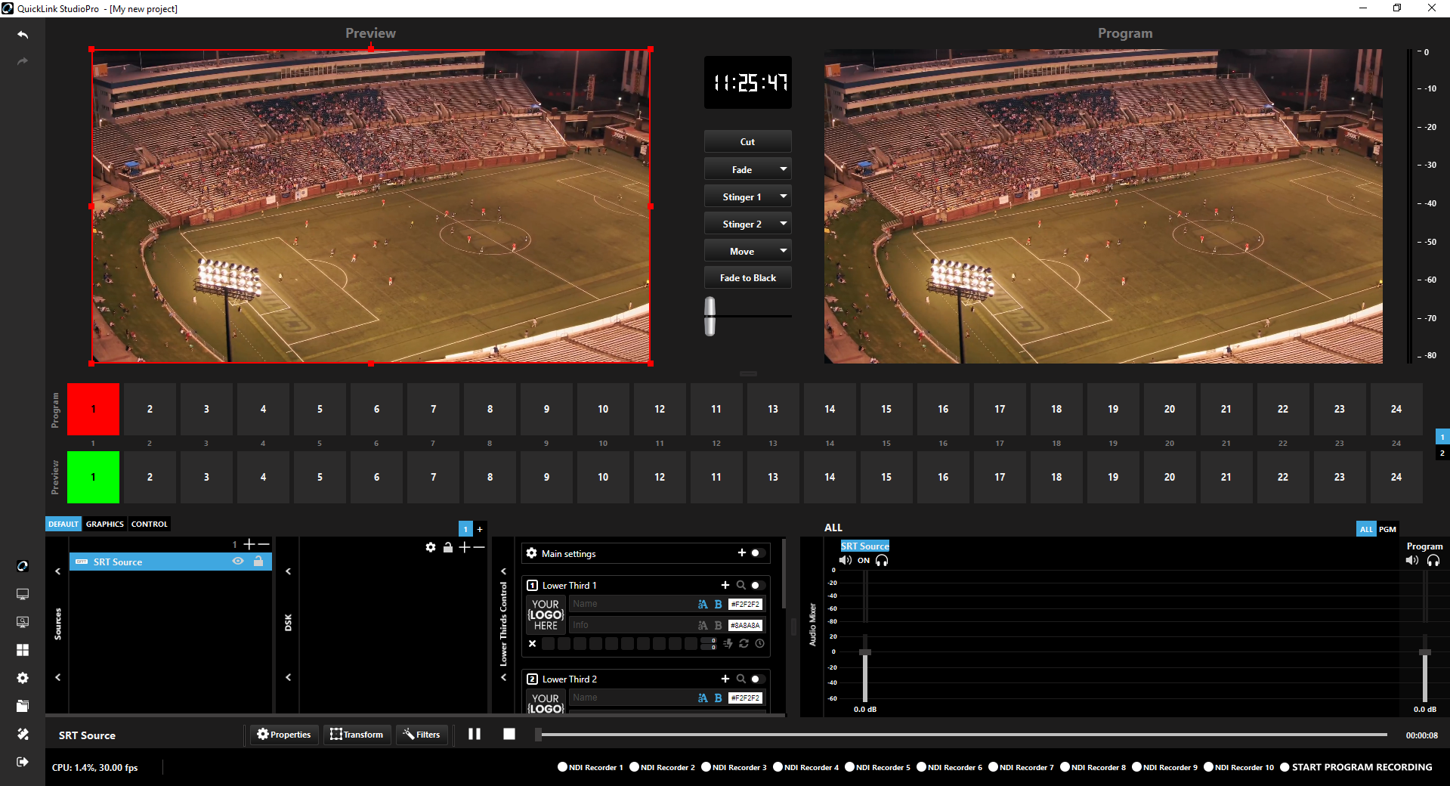
Task: Switch to the CONTROL tab
Action: pos(150,524)
